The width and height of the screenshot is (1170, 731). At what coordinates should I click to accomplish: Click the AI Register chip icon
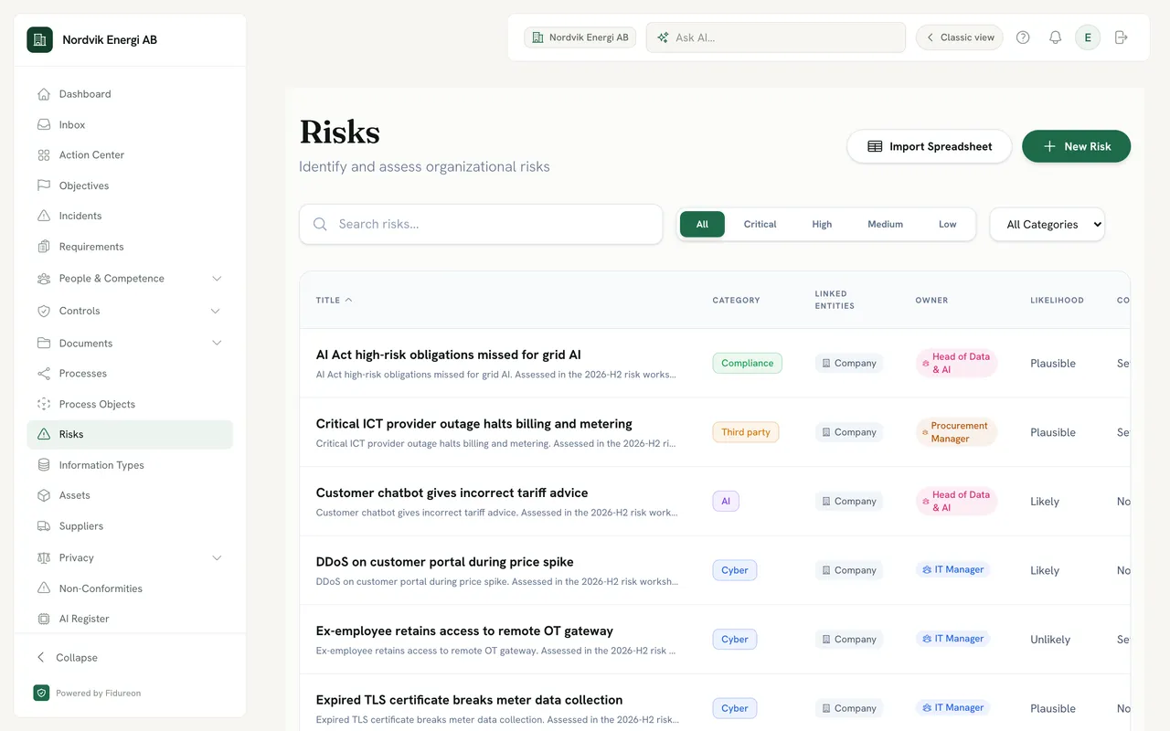pos(44,619)
